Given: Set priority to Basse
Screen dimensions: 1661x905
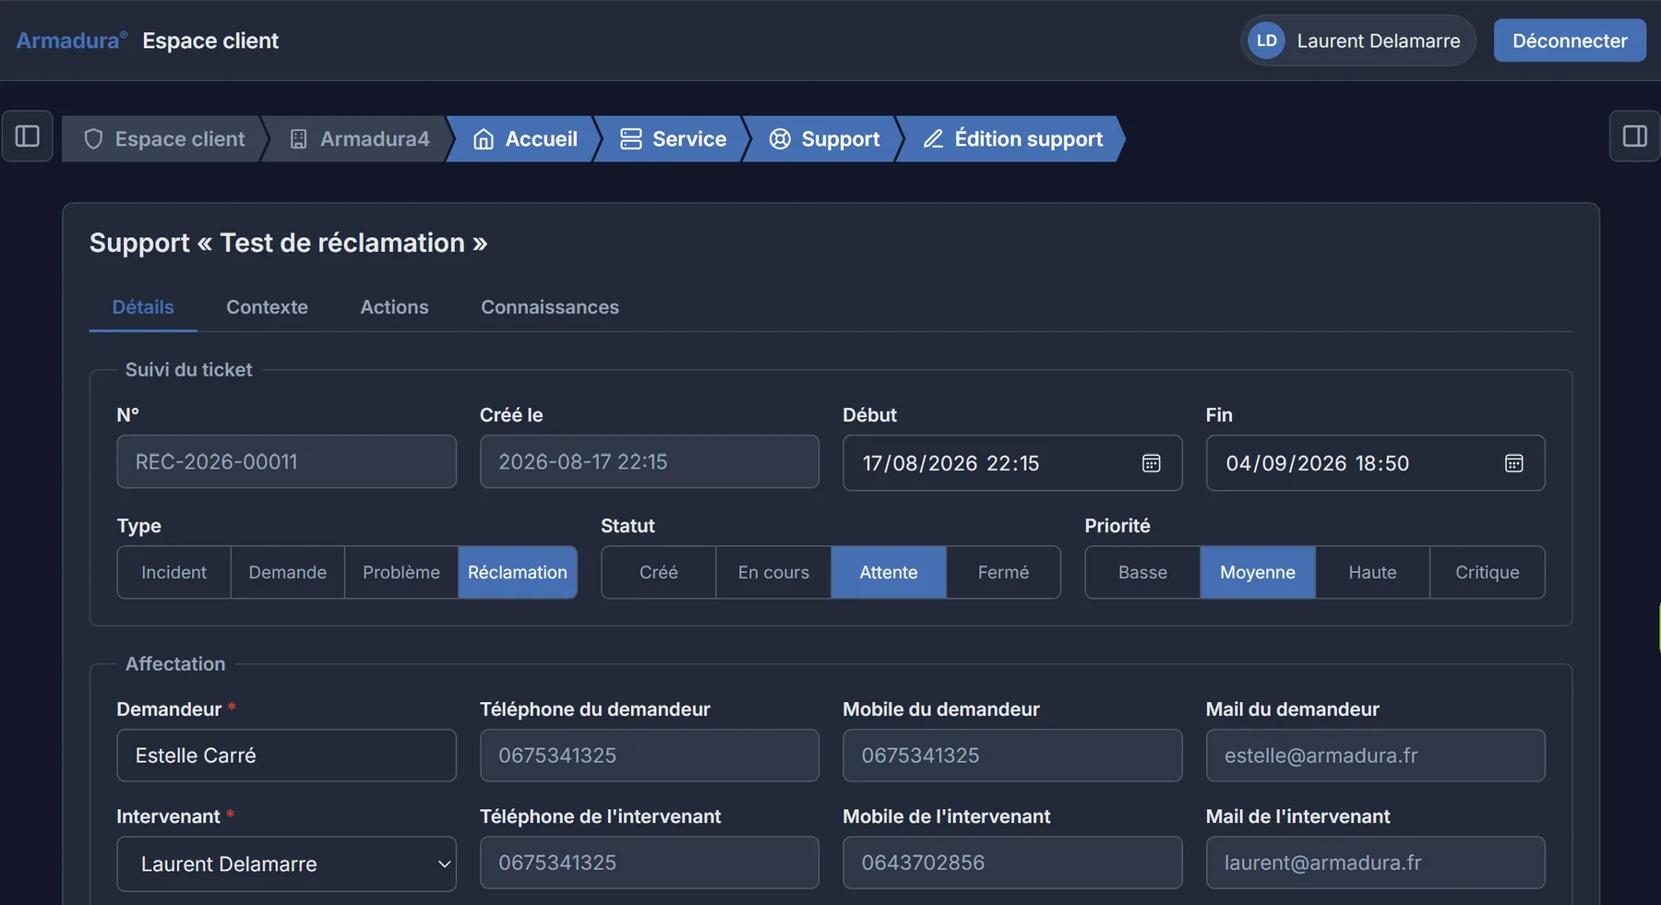Looking at the screenshot, I should pos(1142,572).
